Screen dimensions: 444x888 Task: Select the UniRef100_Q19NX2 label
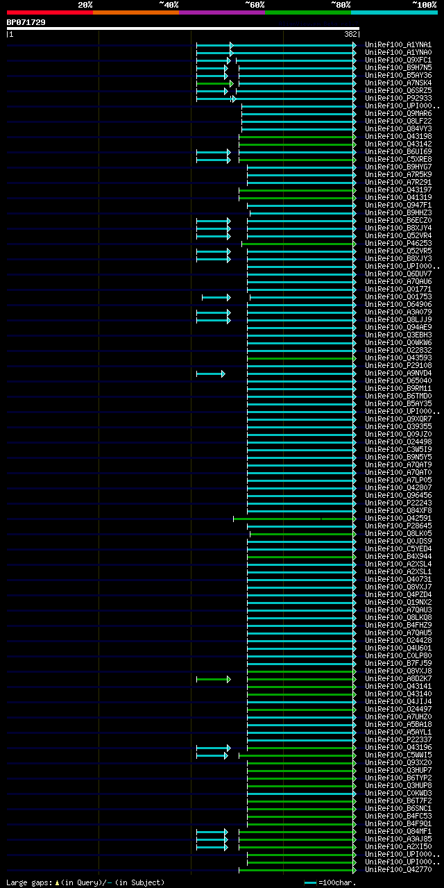tap(398, 602)
